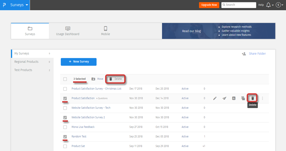The height and width of the screenshot is (151, 286).
Task: Click the send paper-plane icon
Action: 224,98
